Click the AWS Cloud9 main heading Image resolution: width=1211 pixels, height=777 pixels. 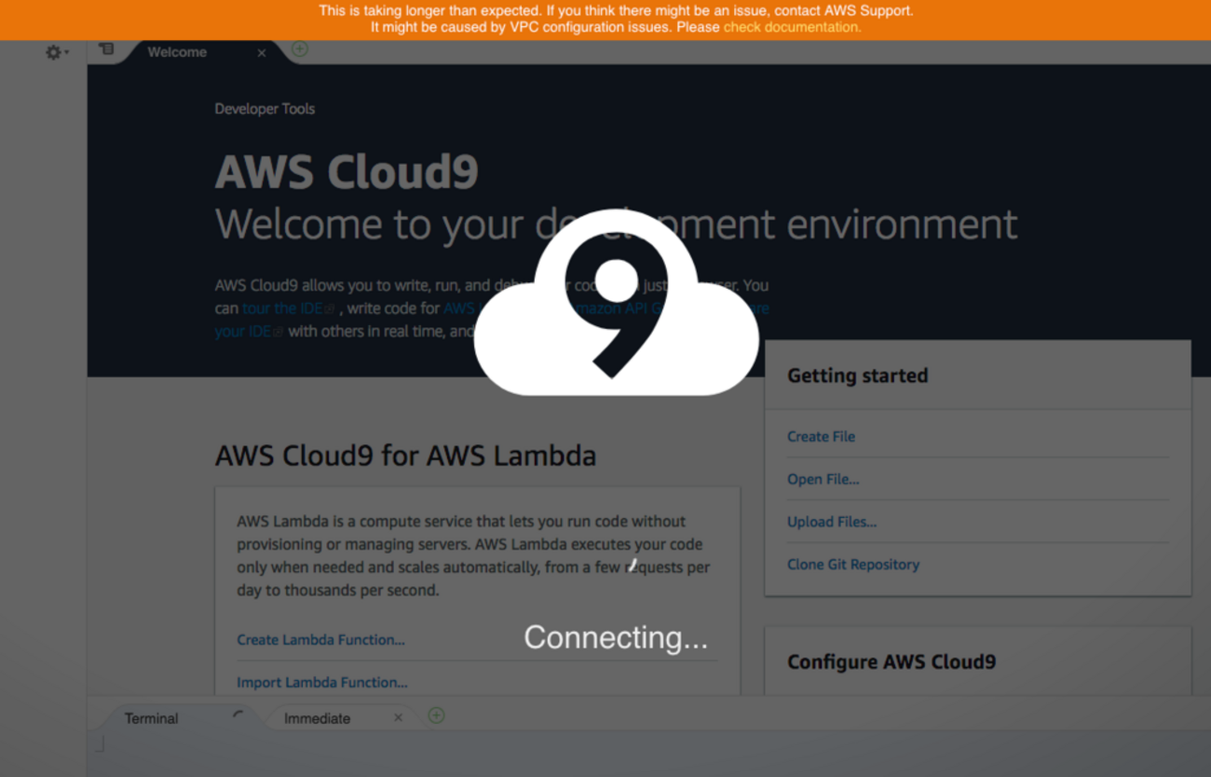pyautogui.click(x=347, y=172)
